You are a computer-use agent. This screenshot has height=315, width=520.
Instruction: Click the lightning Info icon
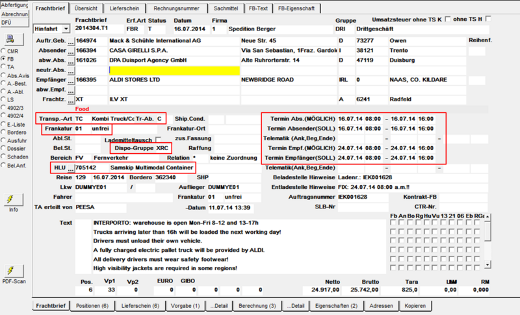click(x=14, y=200)
